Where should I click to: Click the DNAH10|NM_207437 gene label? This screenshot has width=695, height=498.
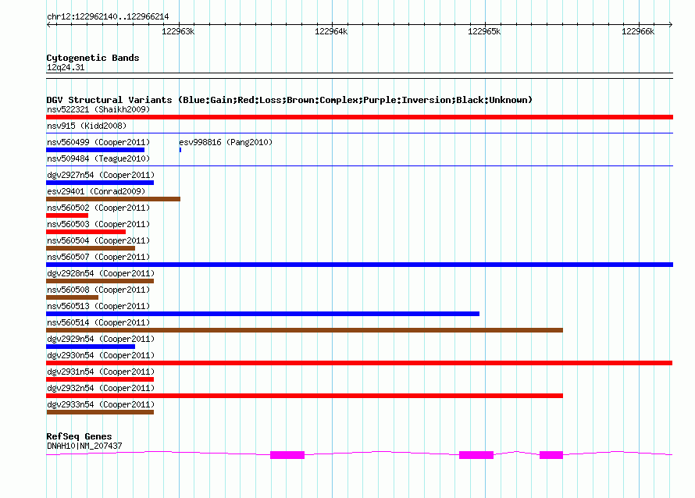[x=84, y=446]
